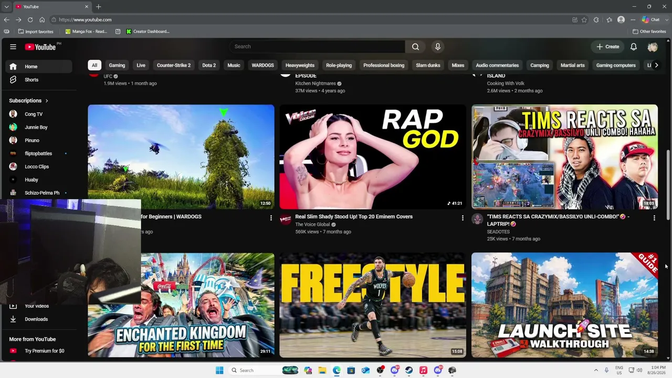
Task: Open Steam from the taskbar
Action: pos(409,370)
